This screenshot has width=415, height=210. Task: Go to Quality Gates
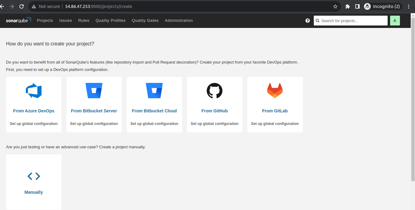[145, 21]
